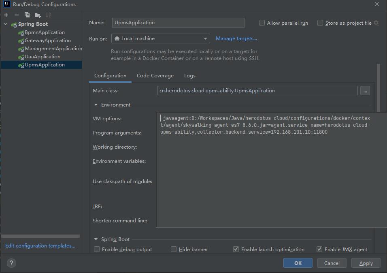This screenshot has width=387, height=273.
Task: Toggle Hide banner checkbox
Action: [x=174, y=249]
